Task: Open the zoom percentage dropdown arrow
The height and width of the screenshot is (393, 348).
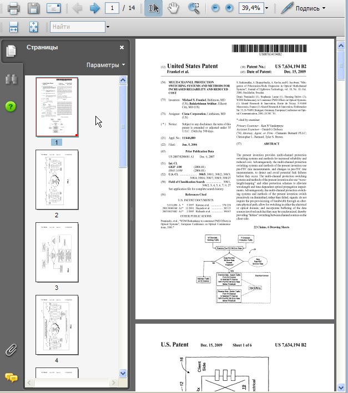Action: coord(267,8)
